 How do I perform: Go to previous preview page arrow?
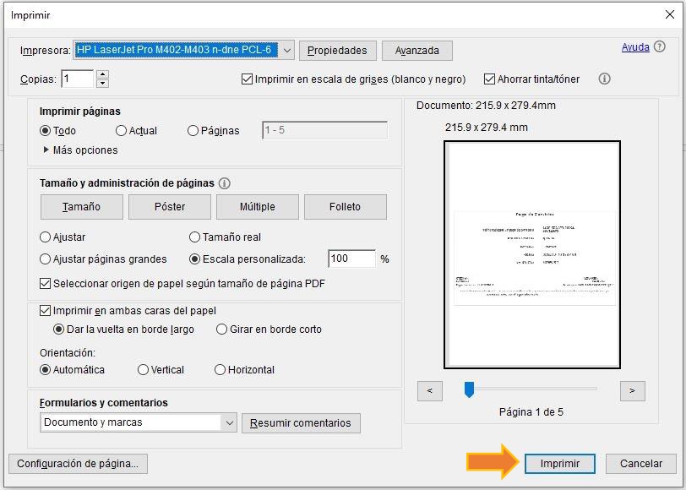[x=430, y=390]
